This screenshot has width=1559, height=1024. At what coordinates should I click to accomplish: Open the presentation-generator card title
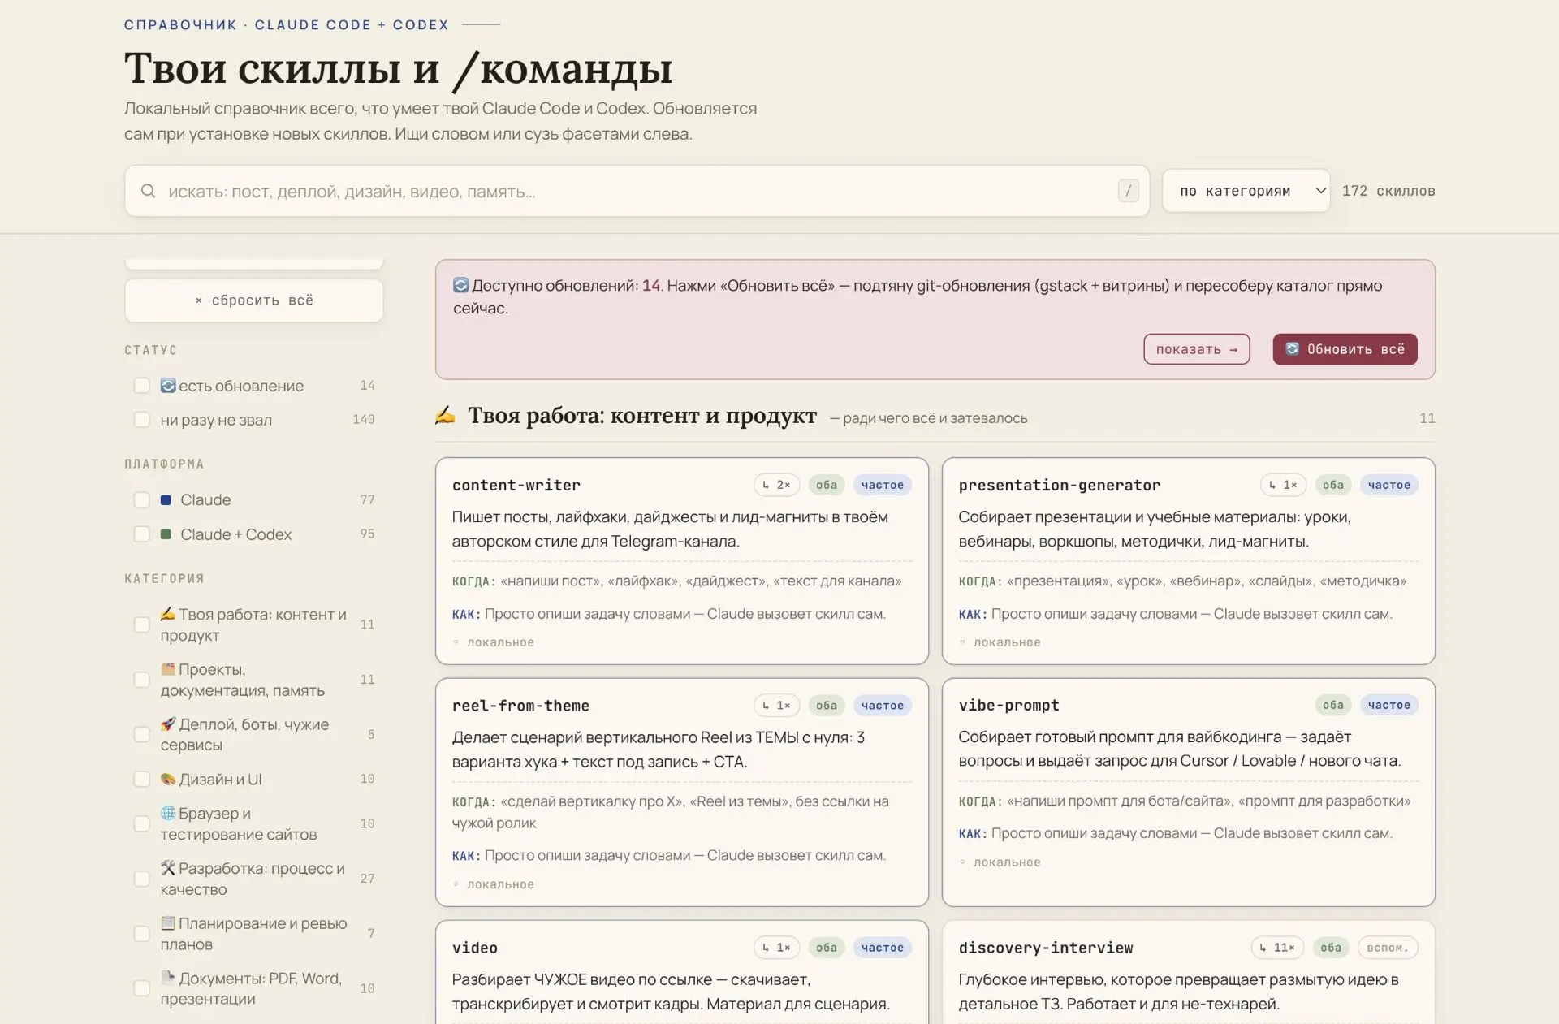(x=1059, y=485)
